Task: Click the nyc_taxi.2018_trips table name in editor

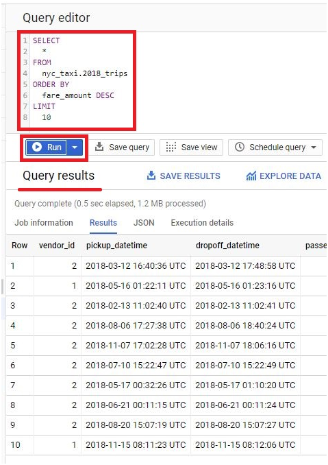Action: click(x=85, y=73)
